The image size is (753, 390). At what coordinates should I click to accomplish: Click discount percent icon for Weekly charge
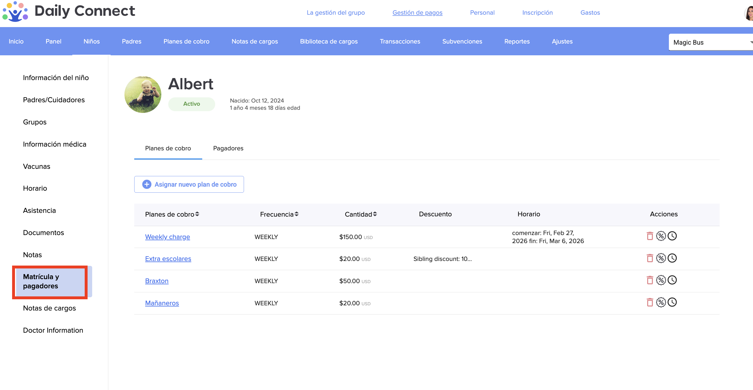[x=661, y=236]
